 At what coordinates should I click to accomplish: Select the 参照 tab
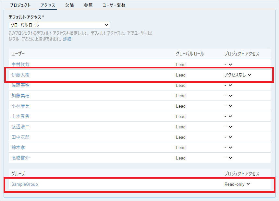88,5
